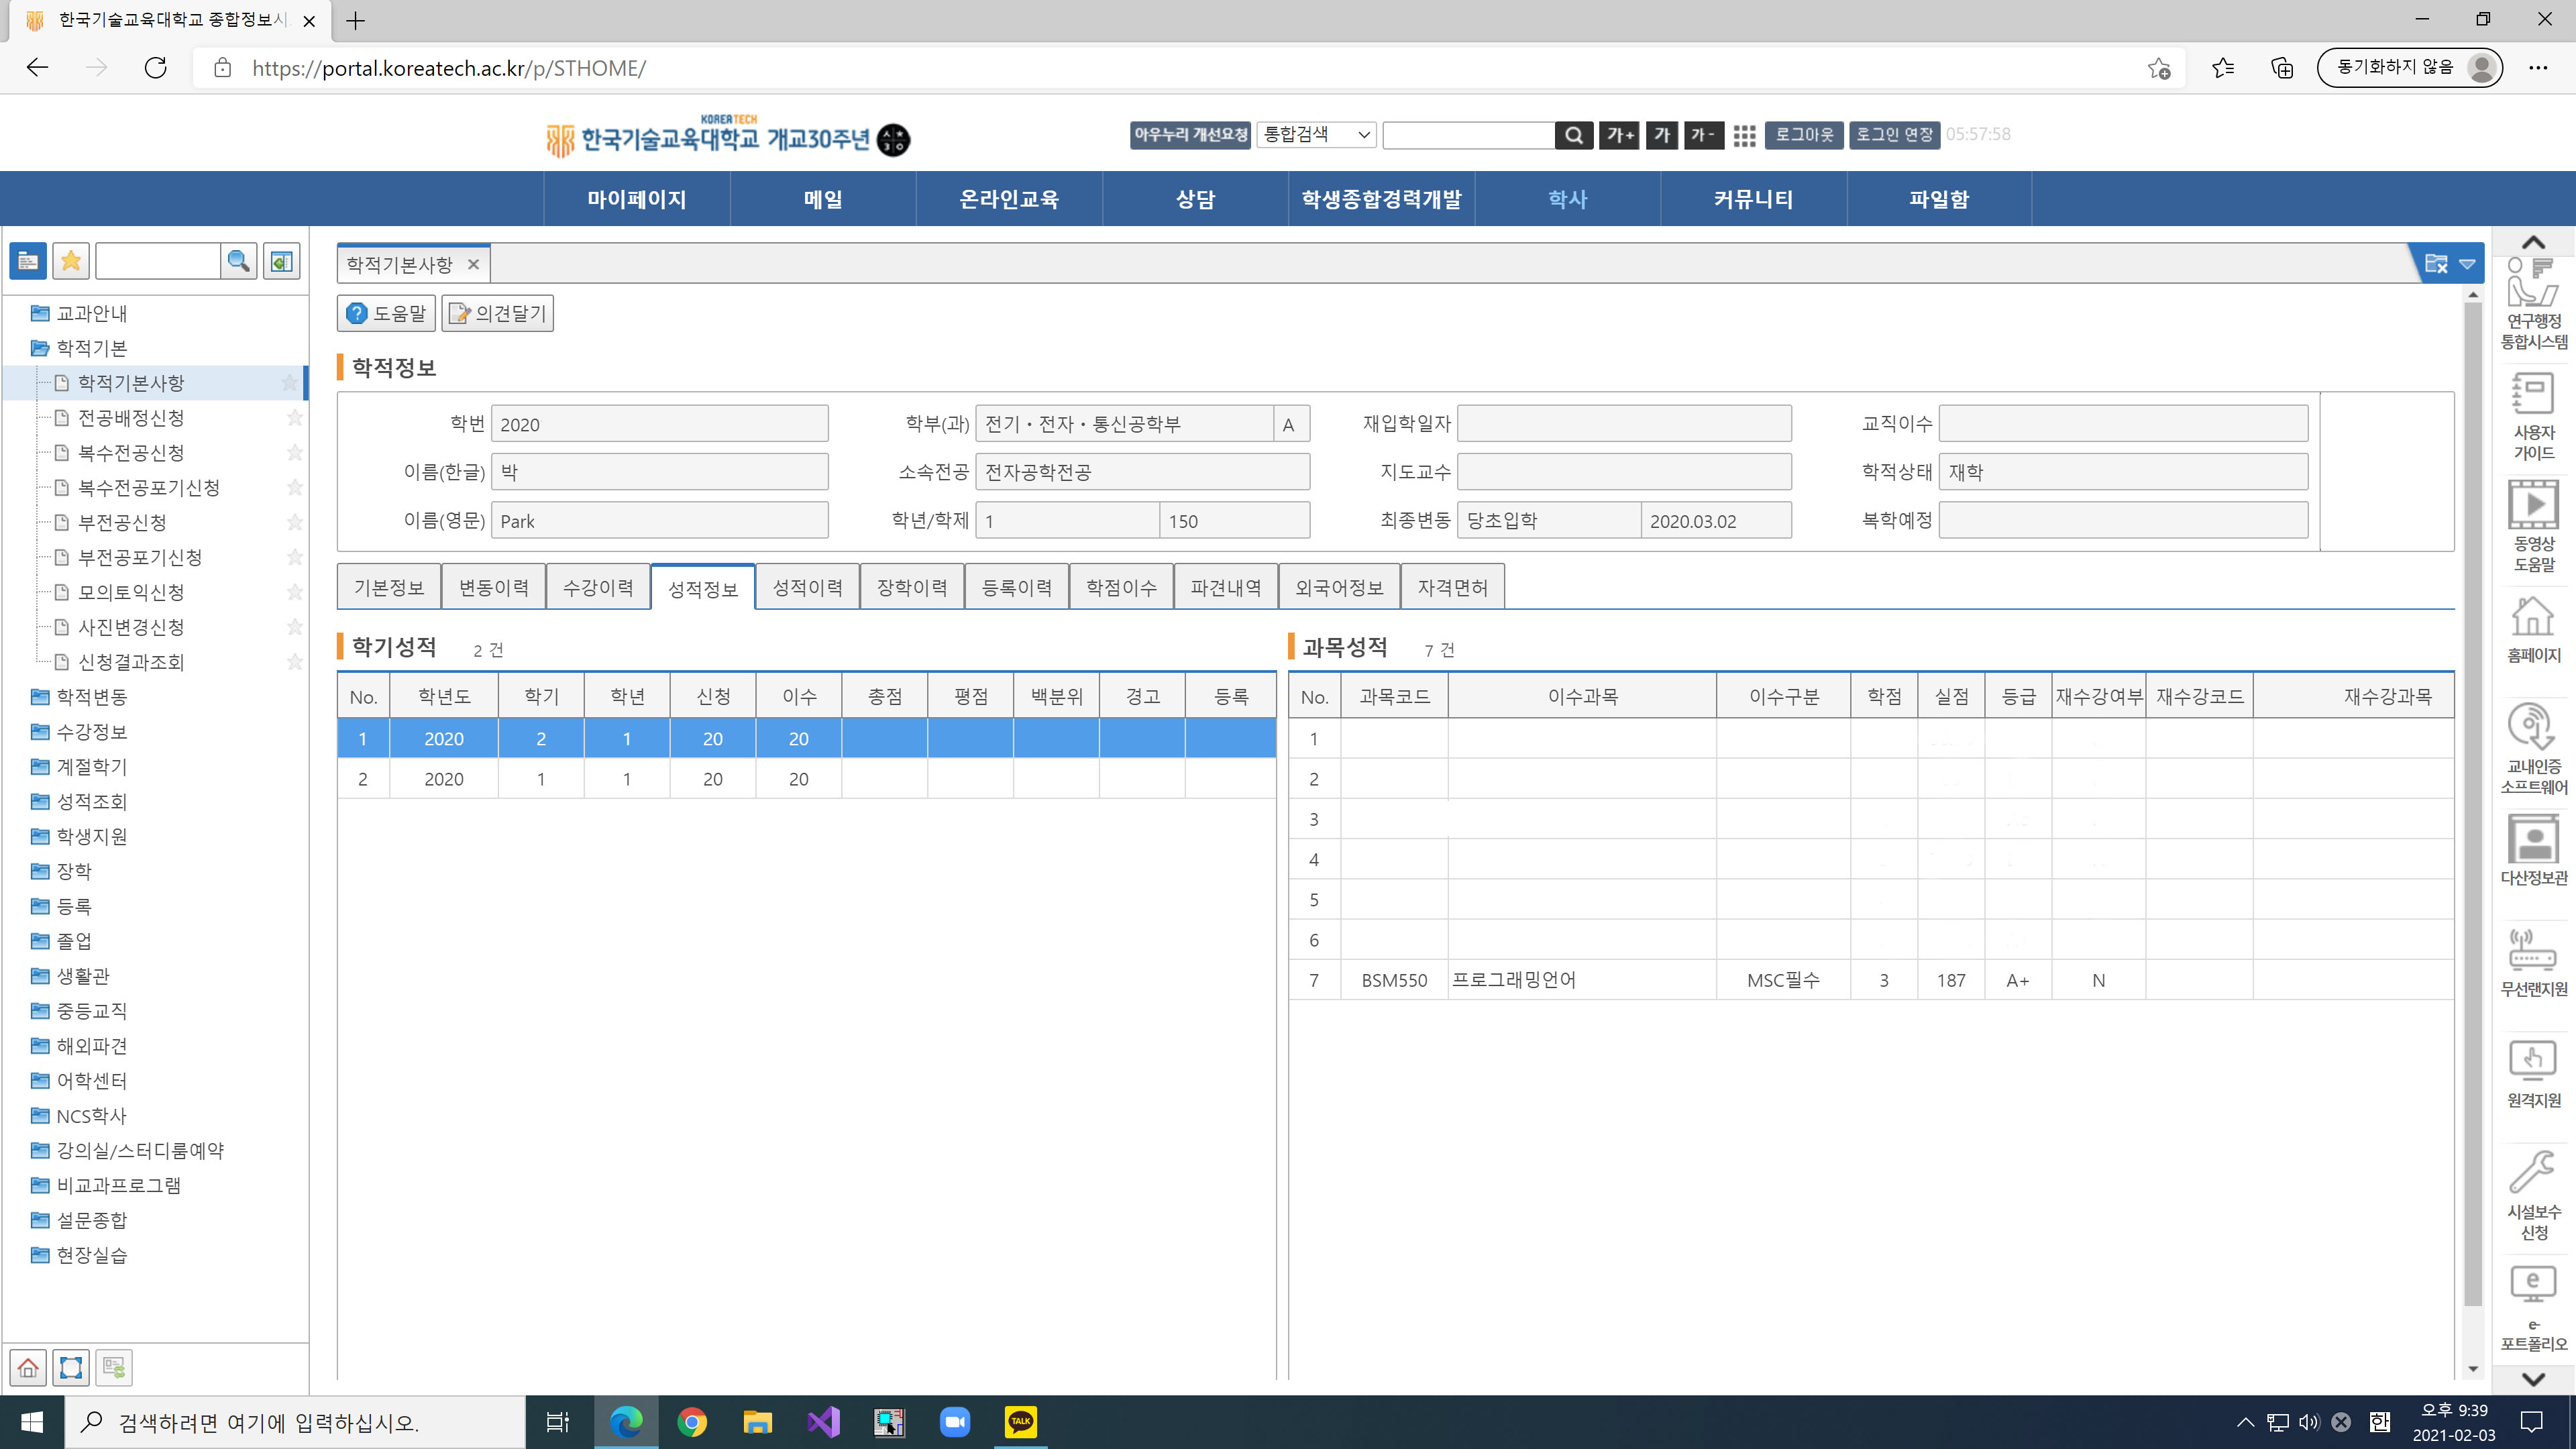The height and width of the screenshot is (1449, 2576).
Task: Open KakaoTalk from the taskbar
Action: click(x=1020, y=1422)
